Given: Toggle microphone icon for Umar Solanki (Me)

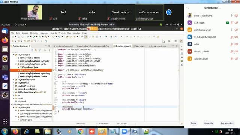Looking at the screenshot, I should [232, 15].
